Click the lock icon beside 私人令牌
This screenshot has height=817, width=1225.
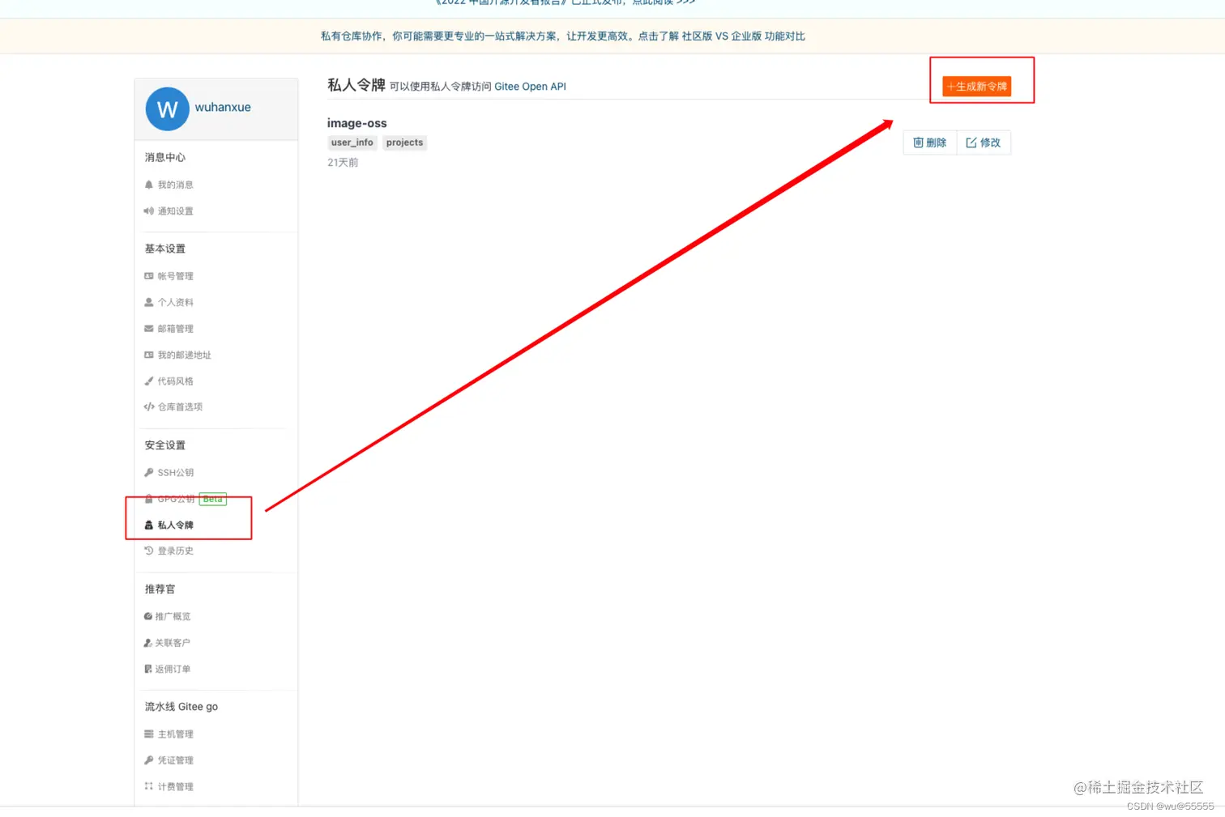pos(149,525)
